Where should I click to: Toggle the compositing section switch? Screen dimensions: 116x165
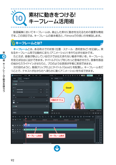14,106
